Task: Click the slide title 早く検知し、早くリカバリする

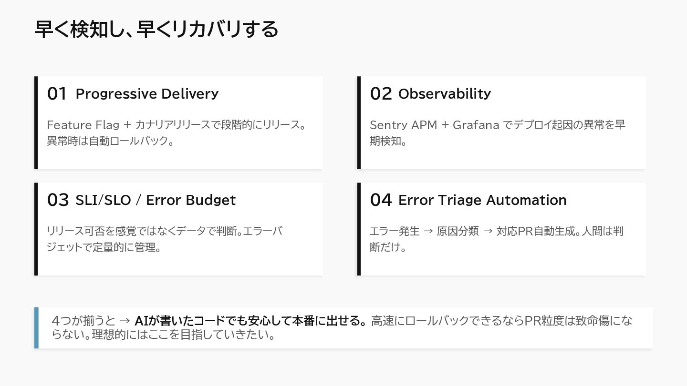Action: tap(156, 30)
